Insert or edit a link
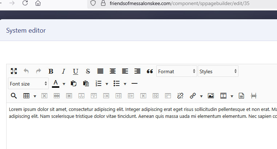 [x=193, y=96]
